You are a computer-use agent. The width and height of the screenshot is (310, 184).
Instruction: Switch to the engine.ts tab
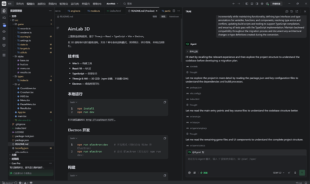[74, 11]
